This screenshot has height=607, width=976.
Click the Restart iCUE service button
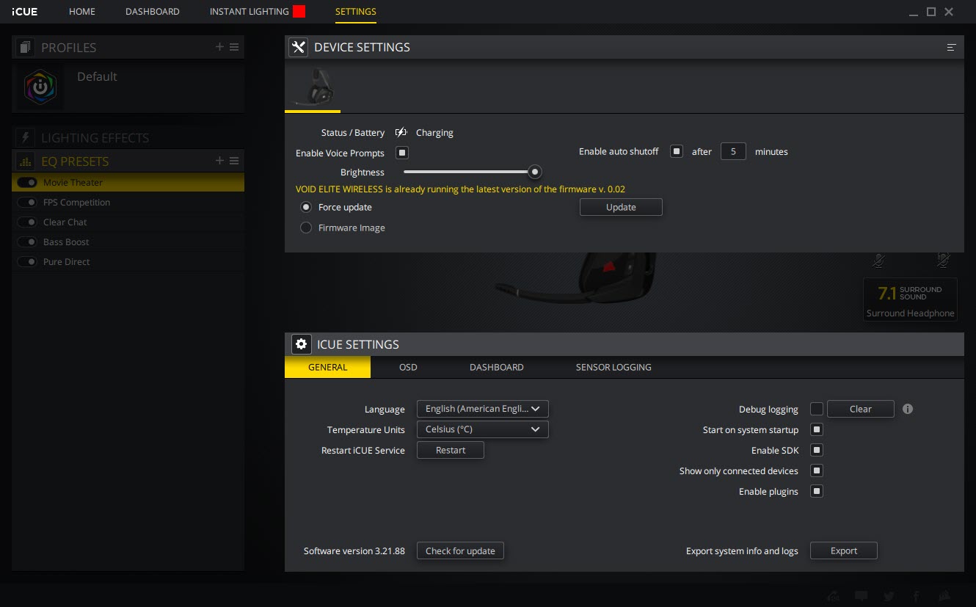pyautogui.click(x=451, y=450)
